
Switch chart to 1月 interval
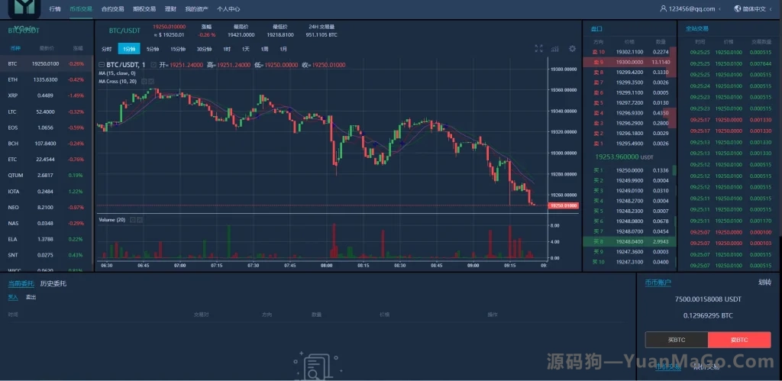point(283,49)
